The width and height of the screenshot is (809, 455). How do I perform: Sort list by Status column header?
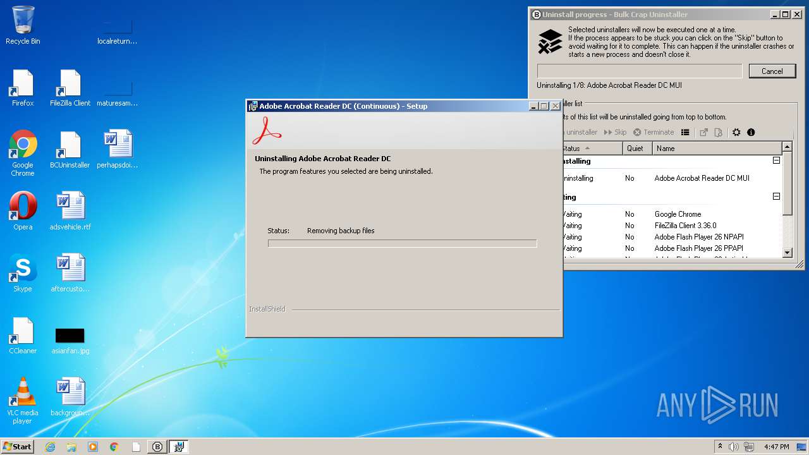[x=592, y=149]
